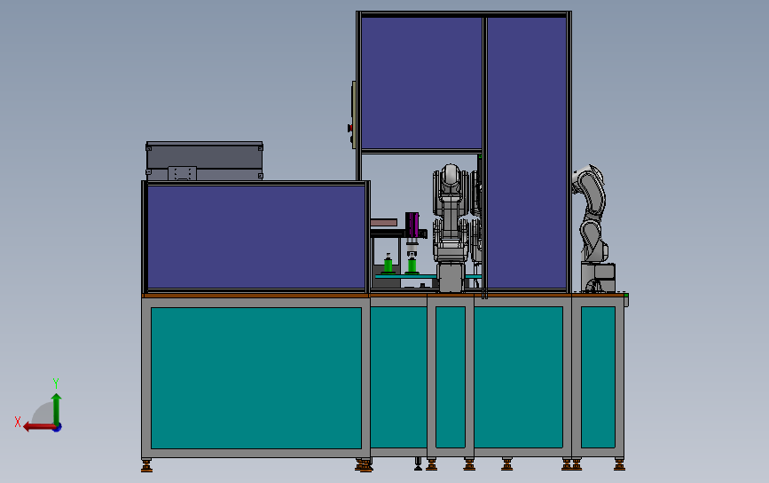Select the narrow teal panel beneath the robot
769x483 pixels.
coord(451,377)
